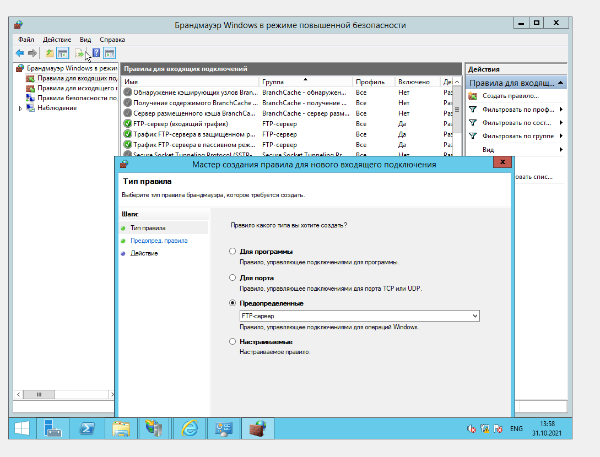Click Создать правило... in Actions pane
Viewport: 600px width, 457px height.
pos(510,96)
